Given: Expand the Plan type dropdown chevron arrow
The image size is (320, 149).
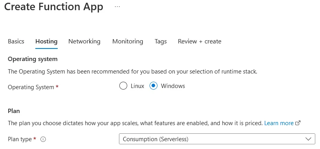Looking at the screenshot, I should [308, 139].
